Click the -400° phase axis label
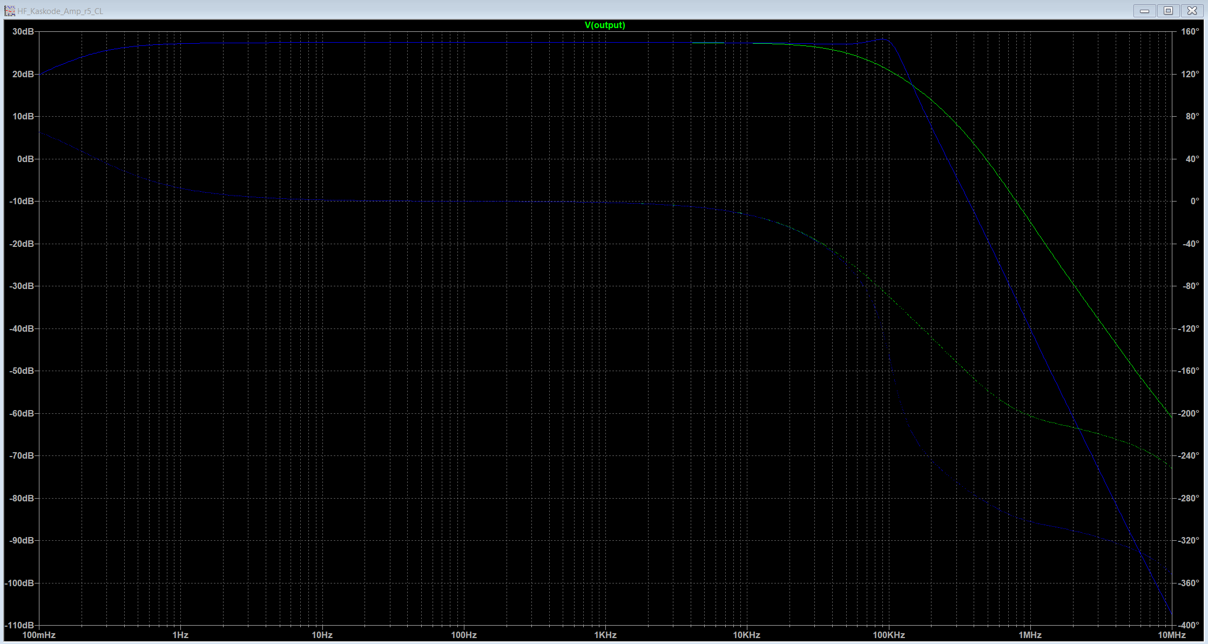Viewport: 1208px width, 644px height. pos(1190,625)
